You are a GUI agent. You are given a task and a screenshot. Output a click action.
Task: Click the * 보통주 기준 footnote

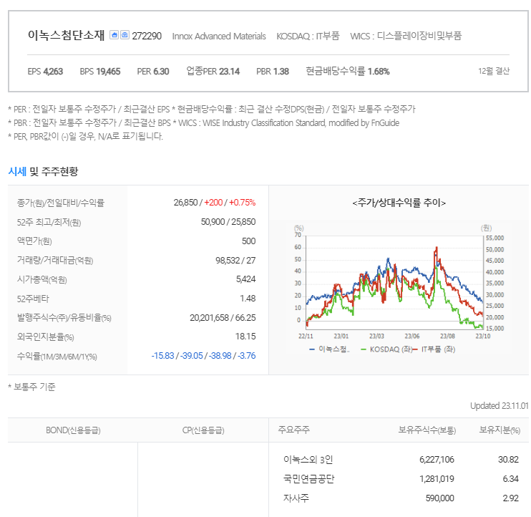[31, 387]
